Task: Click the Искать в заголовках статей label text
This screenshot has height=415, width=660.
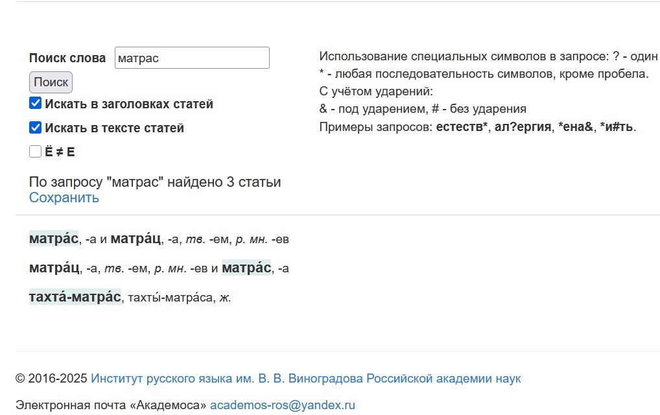Action: pyautogui.click(x=129, y=104)
